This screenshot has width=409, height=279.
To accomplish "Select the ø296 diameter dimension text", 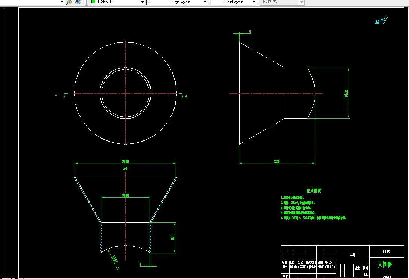I will click(125, 161).
